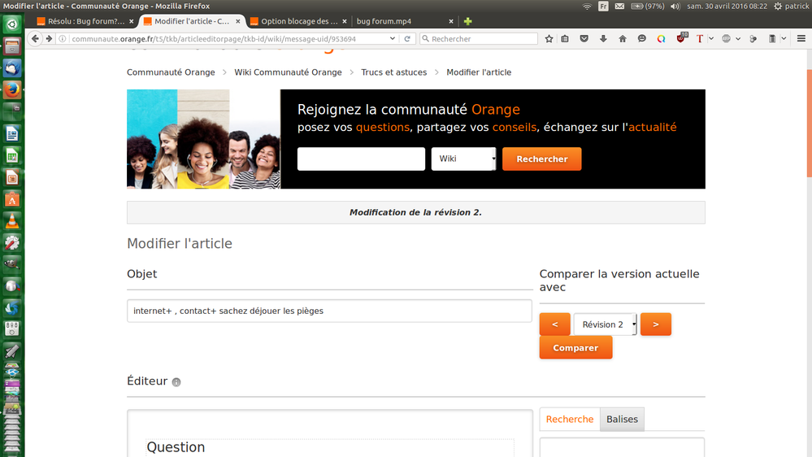Viewport: 812px width, 457px height.
Task: Open the 'sam. 30 avril 2016 08:22' clock
Action: point(727,7)
